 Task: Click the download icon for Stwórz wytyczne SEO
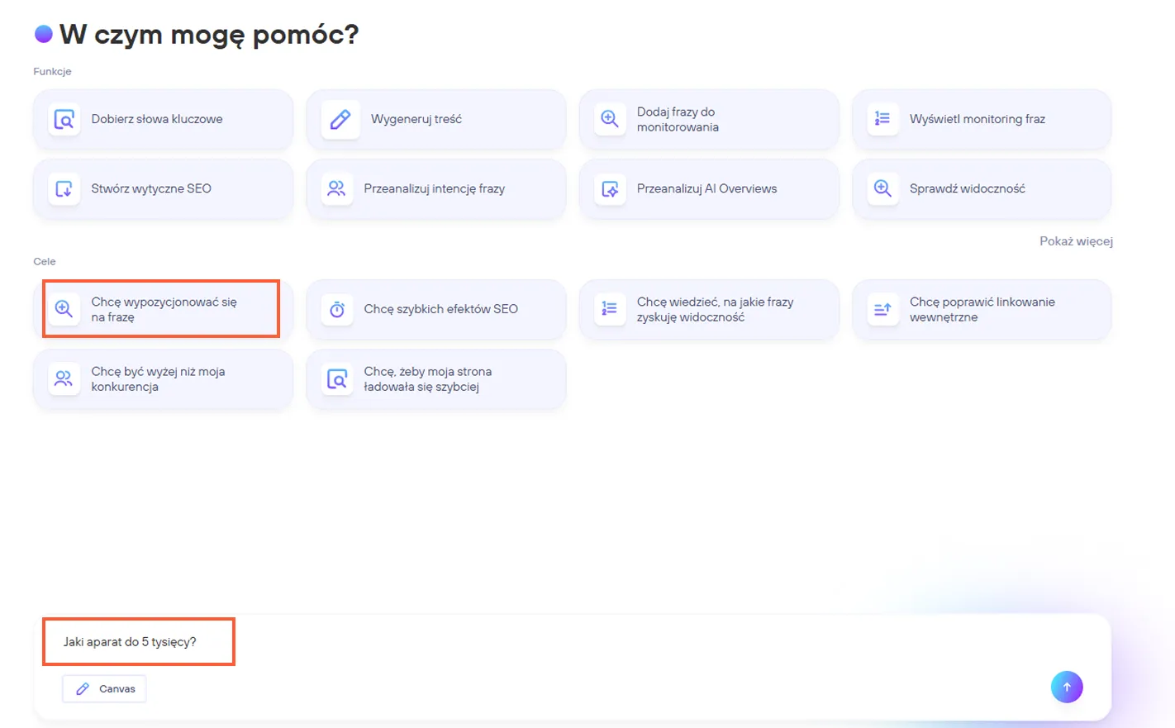(x=64, y=188)
